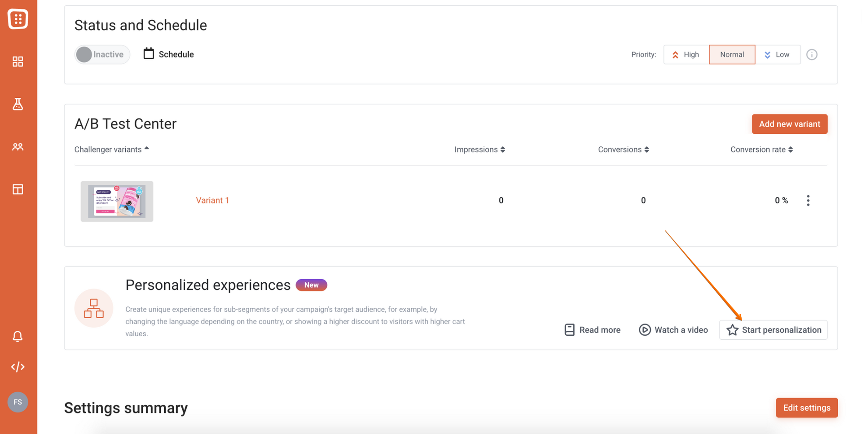Click Start personalization button
Screen dimensions: 862x434
pos(773,330)
